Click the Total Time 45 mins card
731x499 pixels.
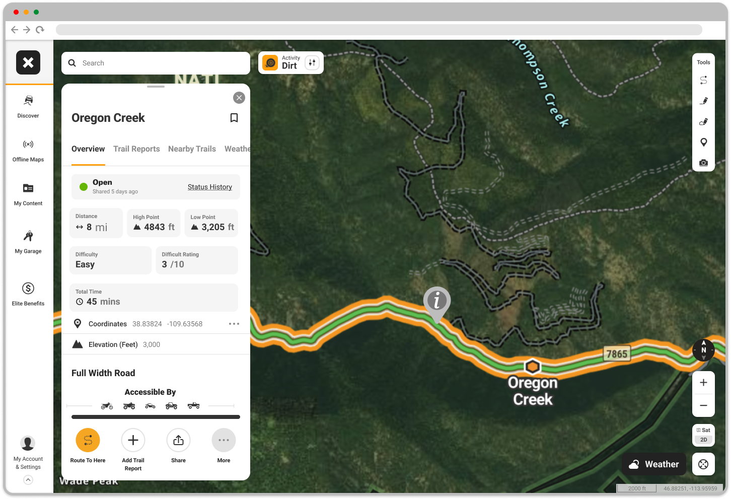(154, 298)
